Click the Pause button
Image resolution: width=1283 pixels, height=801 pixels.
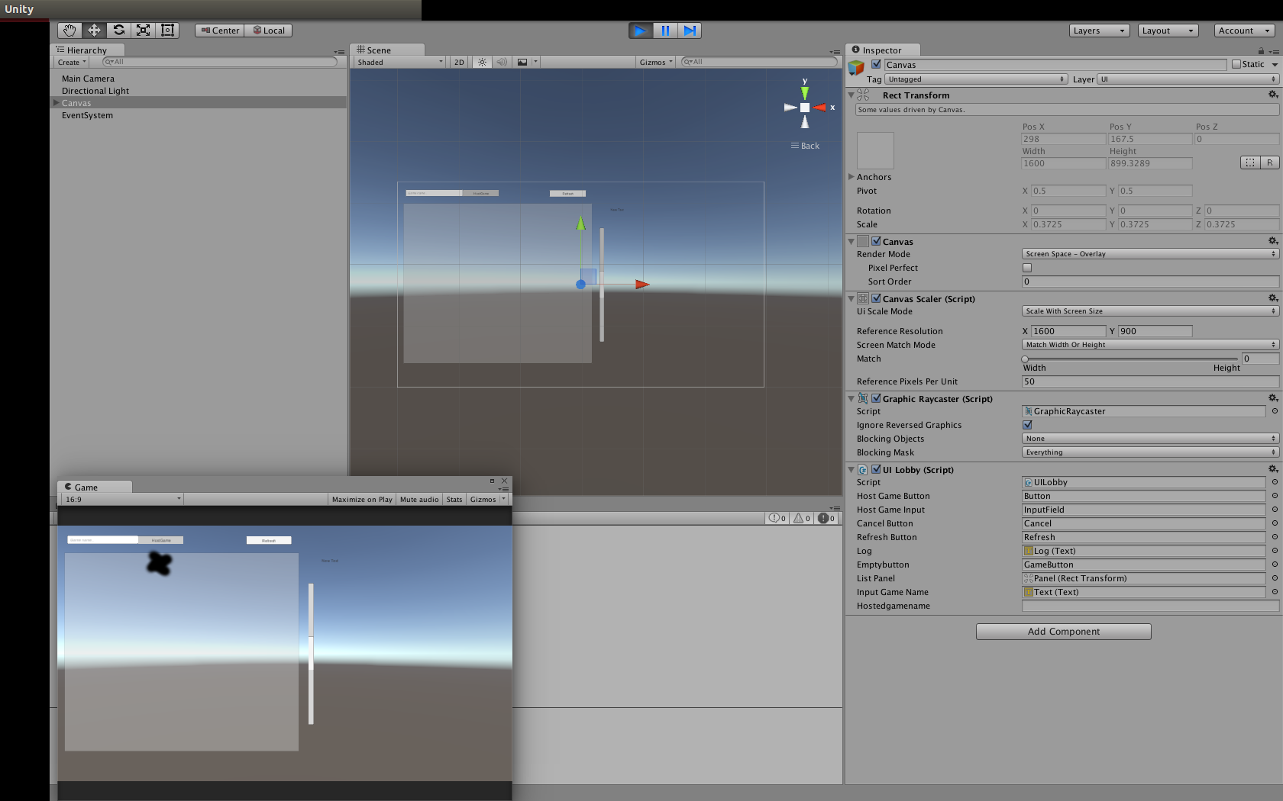[665, 31]
